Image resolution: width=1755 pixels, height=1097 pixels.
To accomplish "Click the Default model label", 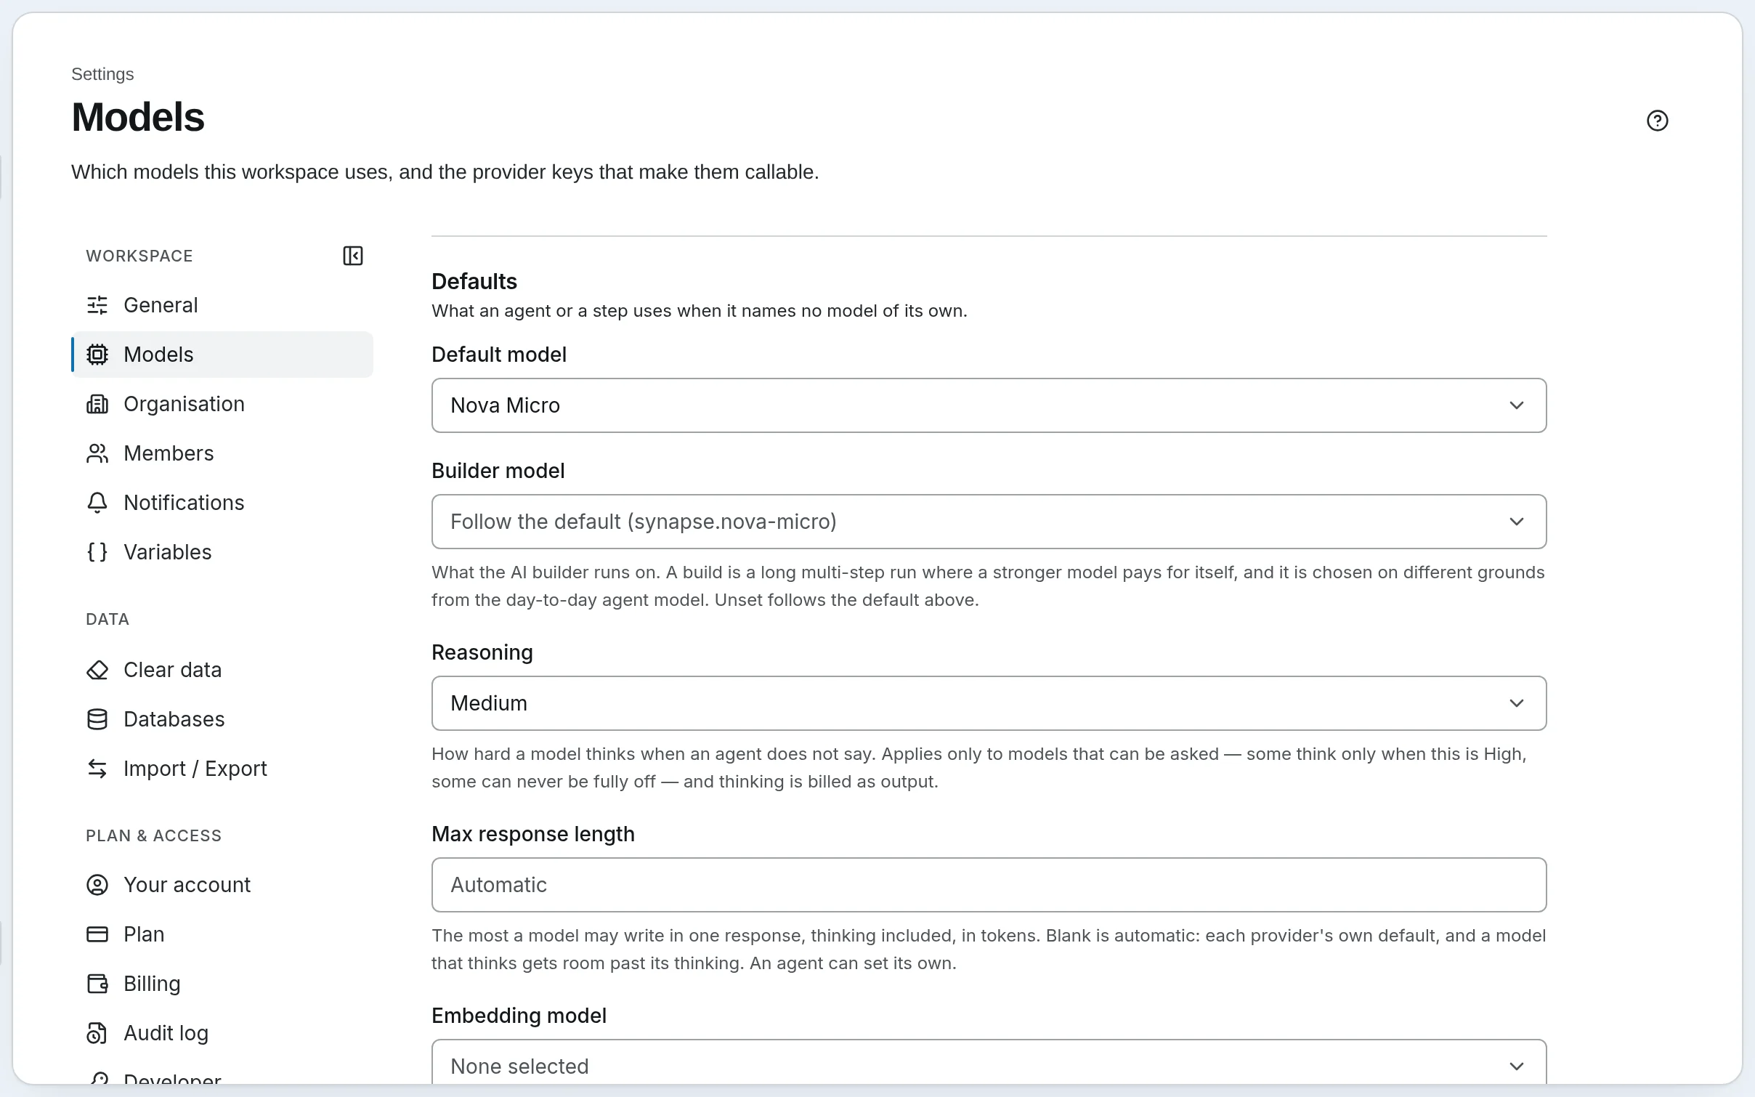I will pos(499,355).
